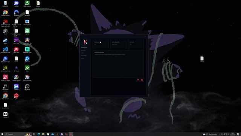Launch TikTok LIVE Studio from the desktop
The height and width of the screenshot is (136, 241).
tap(5, 78)
